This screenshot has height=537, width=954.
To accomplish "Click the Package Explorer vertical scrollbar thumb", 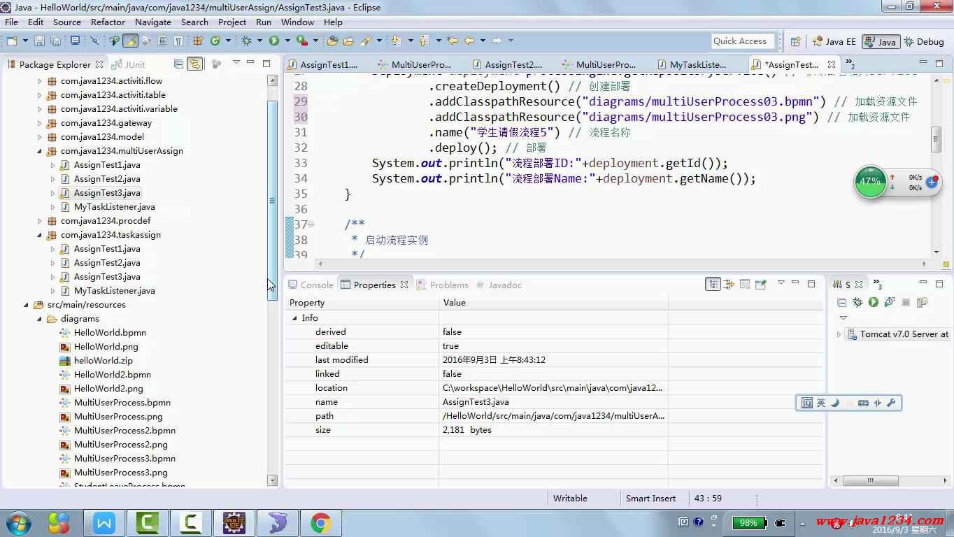I will 273,200.
